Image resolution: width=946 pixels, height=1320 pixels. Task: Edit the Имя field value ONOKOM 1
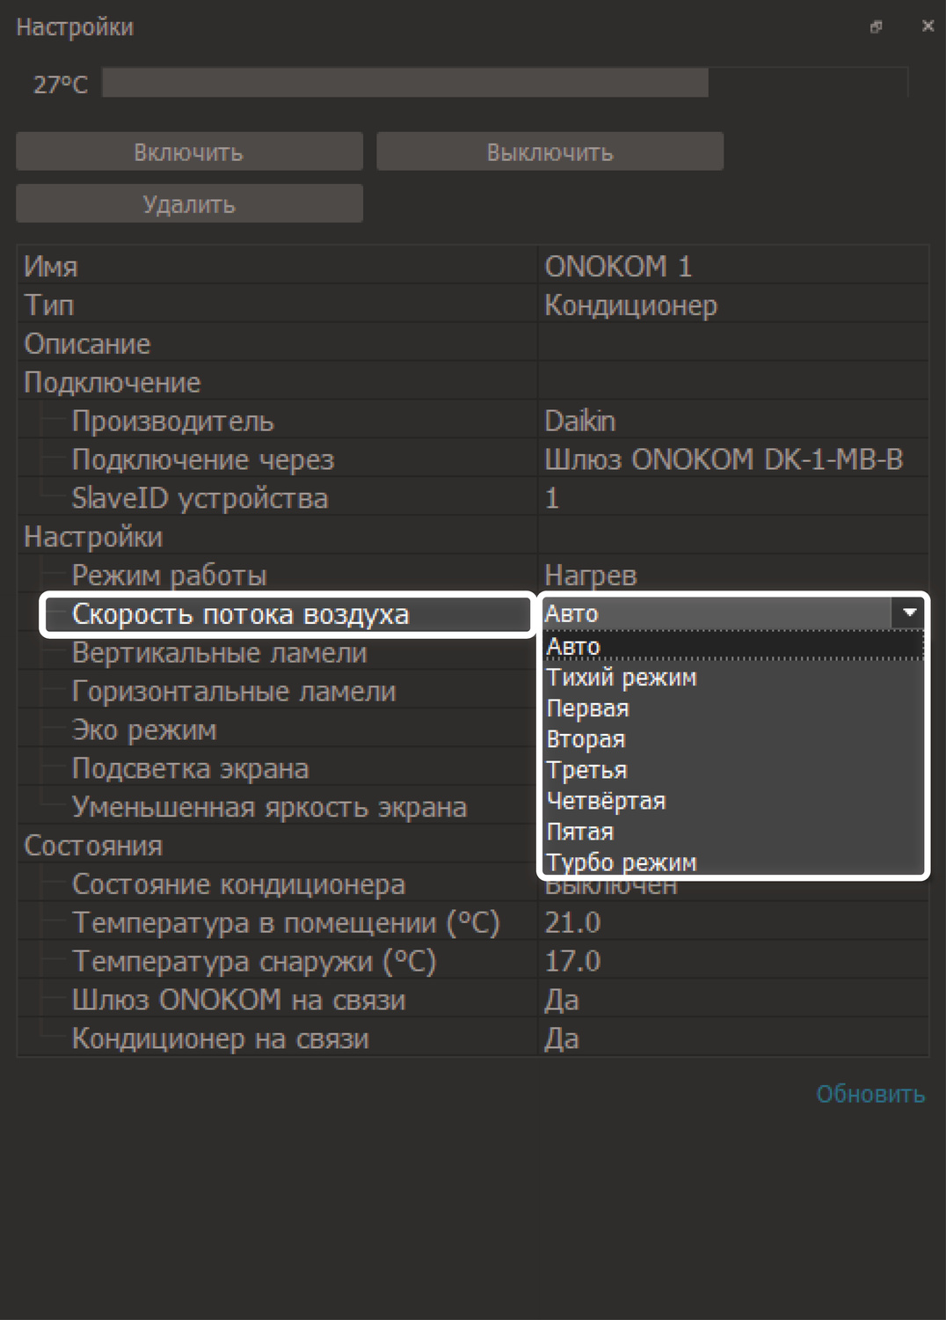(x=618, y=267)
